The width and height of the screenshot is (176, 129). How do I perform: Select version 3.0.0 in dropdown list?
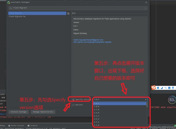[120, 107]
